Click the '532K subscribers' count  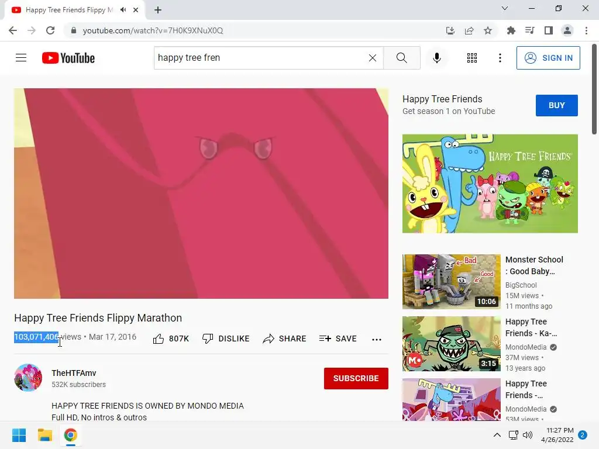(79, 385)
